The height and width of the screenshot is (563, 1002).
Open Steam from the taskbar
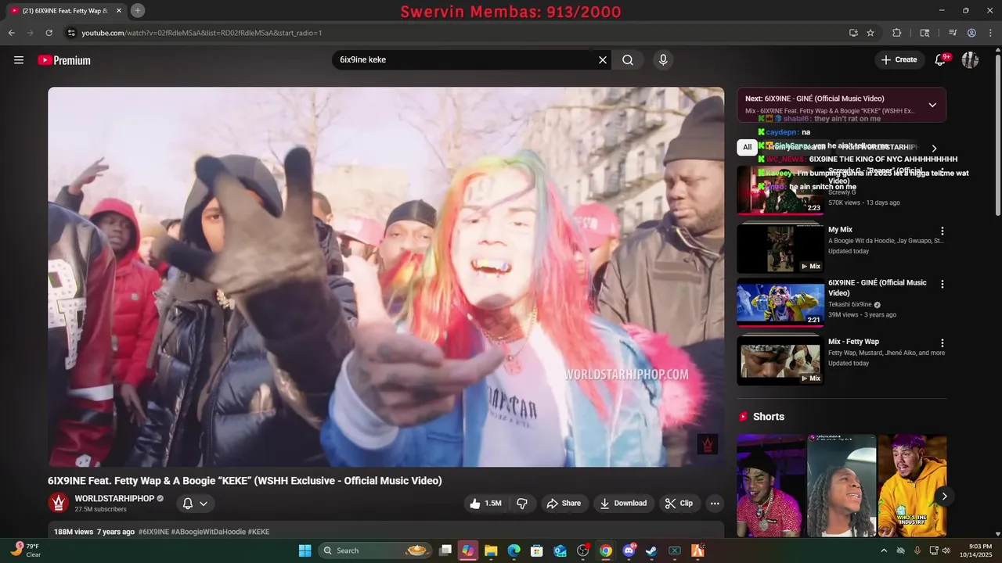[651, 550]
